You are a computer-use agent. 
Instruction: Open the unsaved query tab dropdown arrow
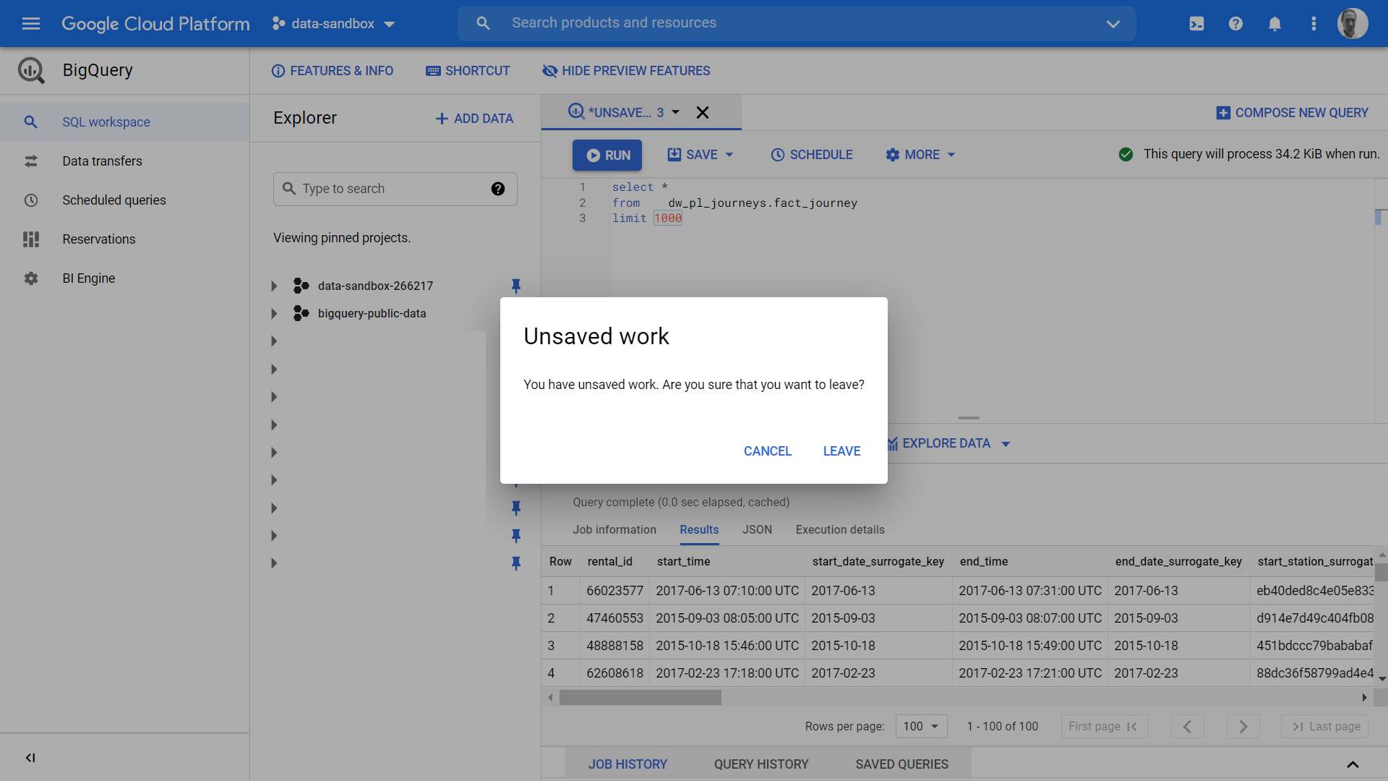click(676, 112)
